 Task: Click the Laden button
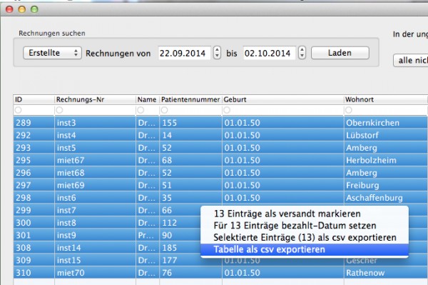[340, 53]
